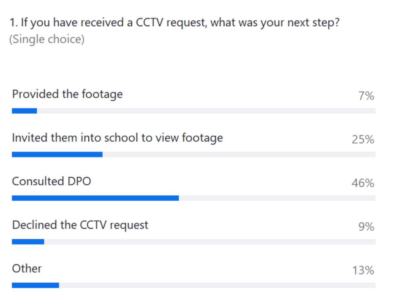The height and width of the screenshot is (304, 397).
Task: Click the gray bar portion under "Provided the footage"
Action: click(206, 111)
